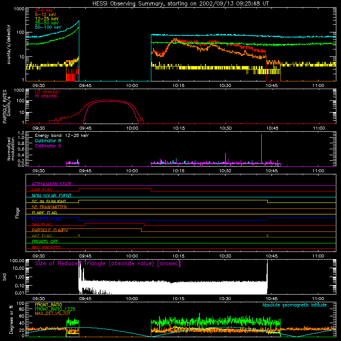
Task: Select the PARTICLE_FLAG label
Action: click(48, 230)
